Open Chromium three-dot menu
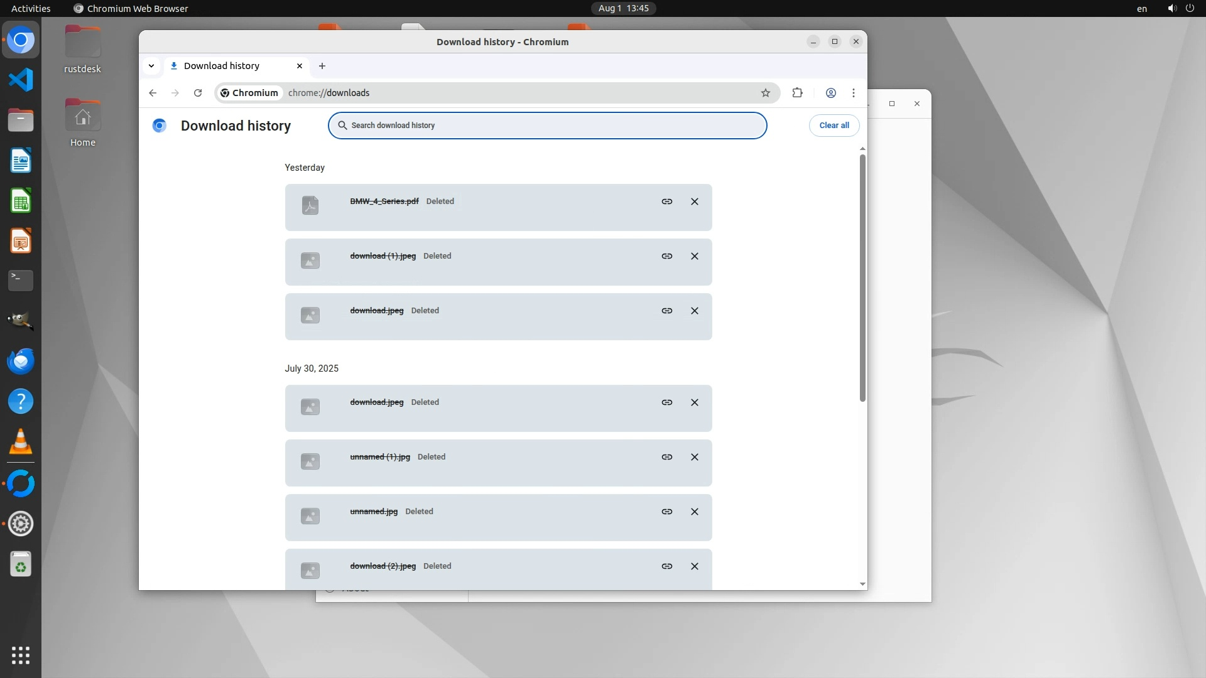The image size is (1206, 678). 853,93
